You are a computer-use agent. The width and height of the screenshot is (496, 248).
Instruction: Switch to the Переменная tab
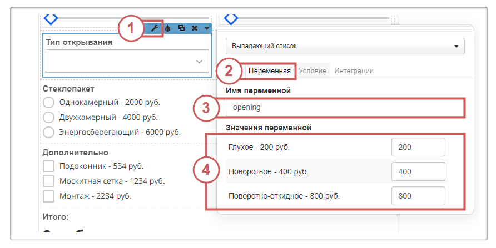tap(269, 71)
